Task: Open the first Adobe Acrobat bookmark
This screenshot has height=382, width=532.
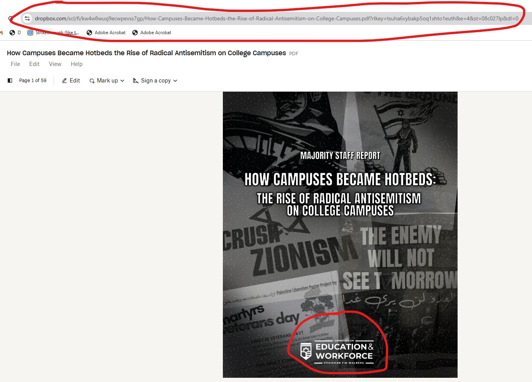Action: tap(106, 33)
